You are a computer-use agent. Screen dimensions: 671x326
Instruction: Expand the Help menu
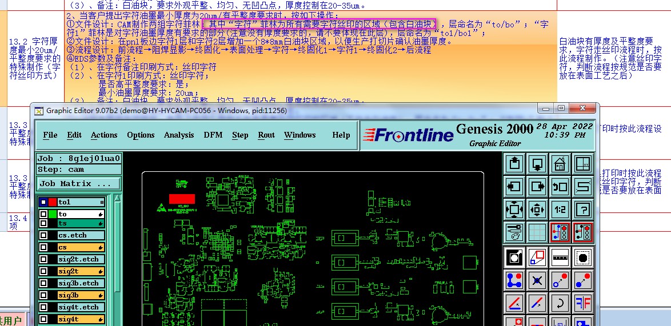[x=341, y=135]
